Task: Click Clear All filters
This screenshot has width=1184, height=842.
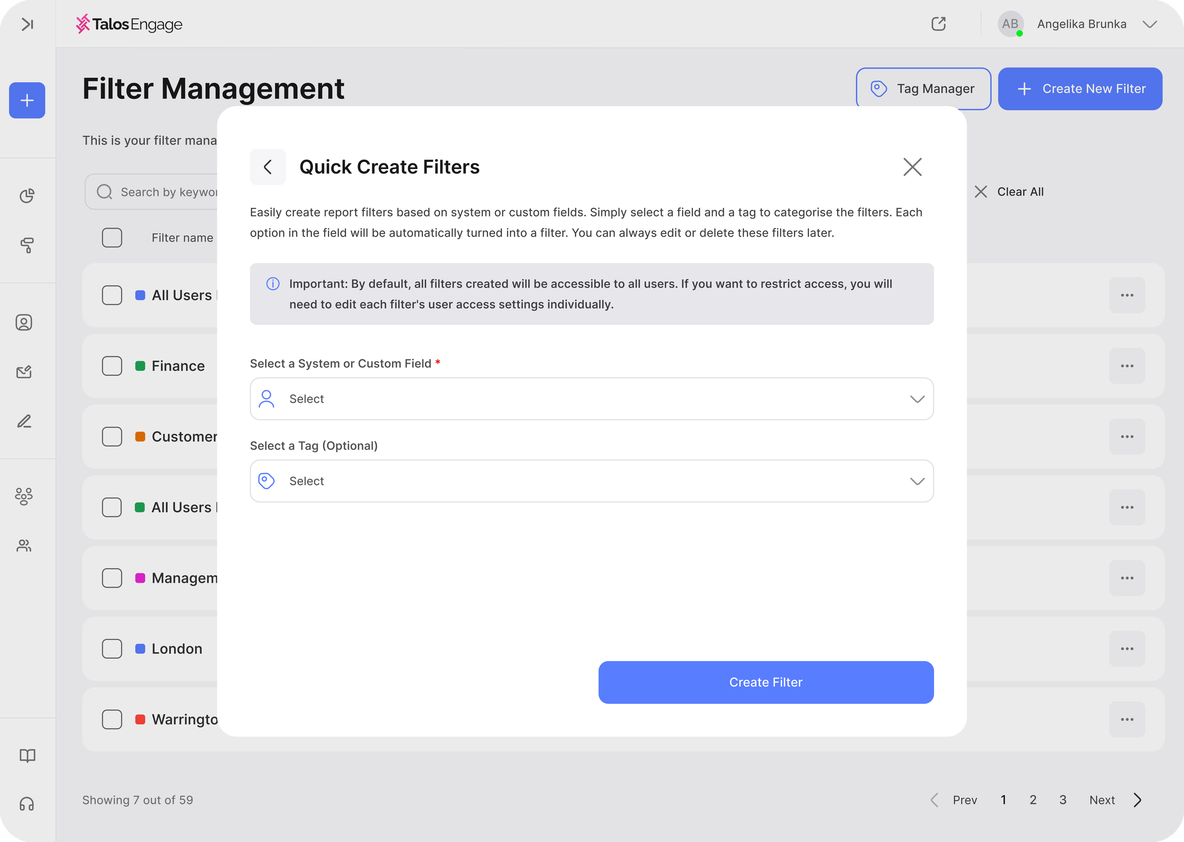Action: [1009, 192]
